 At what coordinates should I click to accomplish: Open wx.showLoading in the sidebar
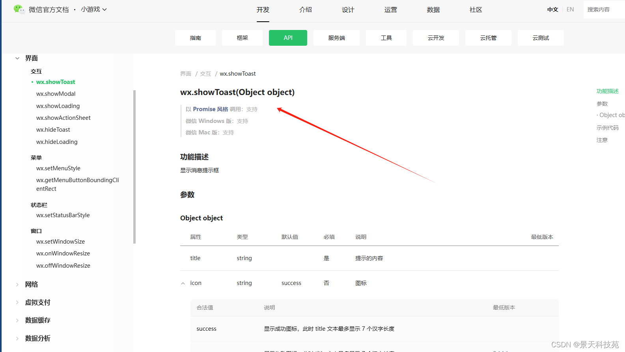click(58, 106)
